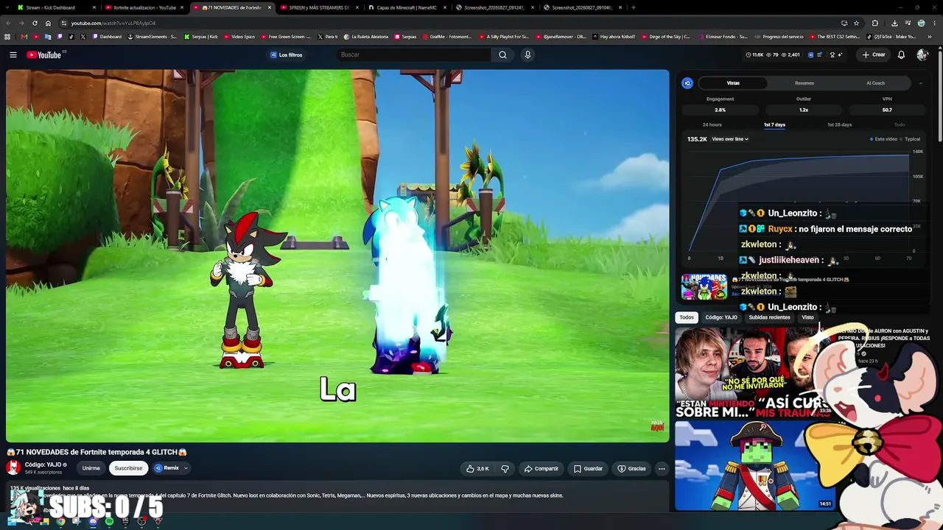The image size is (943, 530).
Task: Bookmark this page with the star
Action: (x=856, y=23)
